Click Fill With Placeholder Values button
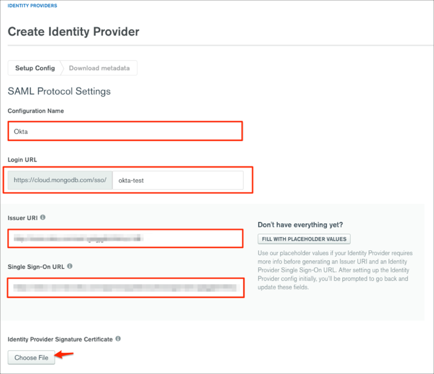434x374 pixels. coord(304,239)
